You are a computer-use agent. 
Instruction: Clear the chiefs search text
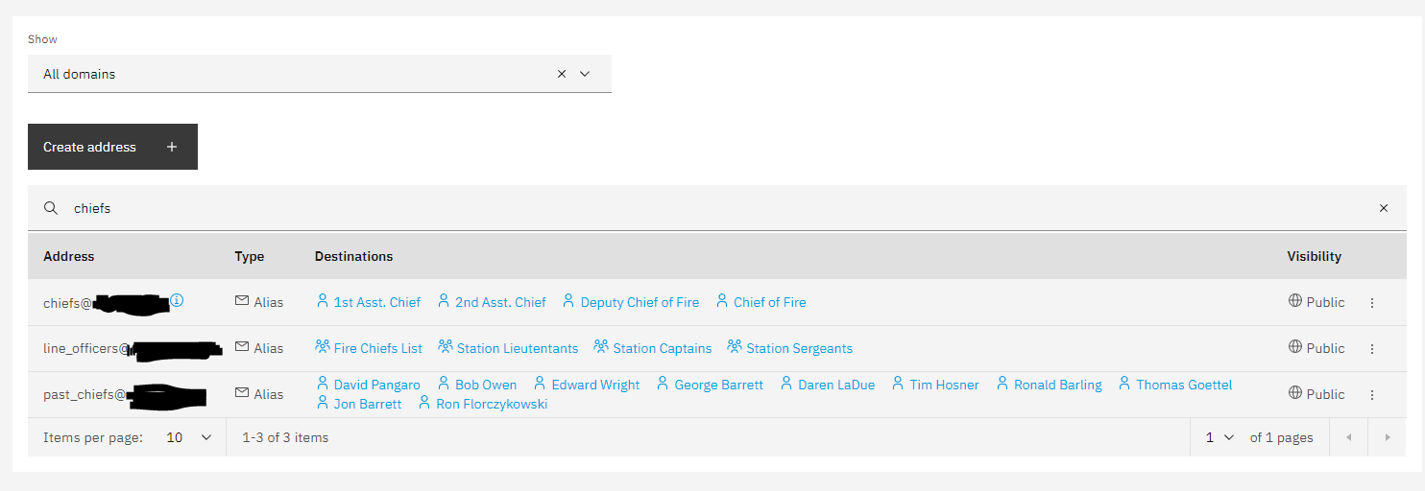[1384, 208]
